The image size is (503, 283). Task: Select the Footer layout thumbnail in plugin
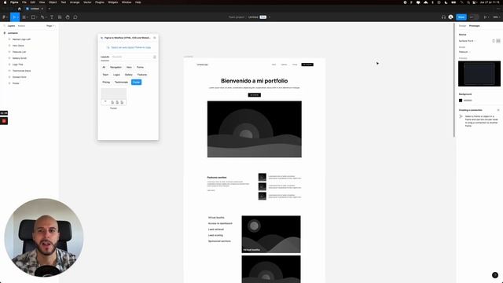click(113, 97)
